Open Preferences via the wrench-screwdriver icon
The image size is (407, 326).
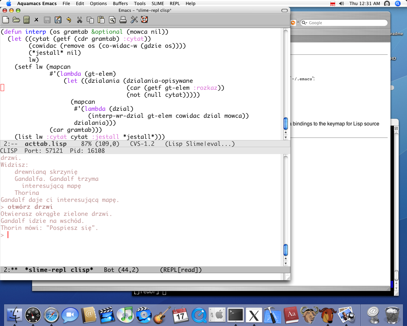(134, 20)
